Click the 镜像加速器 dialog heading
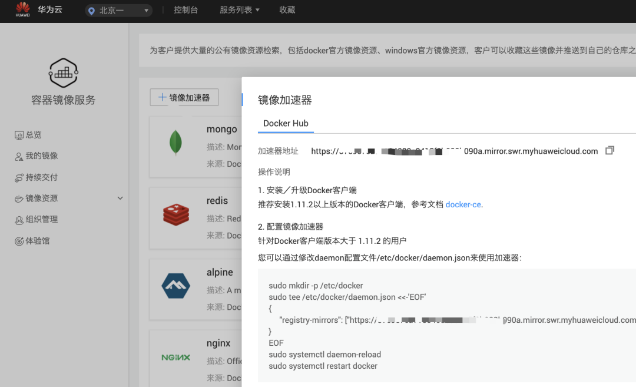Image resolution: width=636 pixels, height=387 pixels. (x=285, y=100)
